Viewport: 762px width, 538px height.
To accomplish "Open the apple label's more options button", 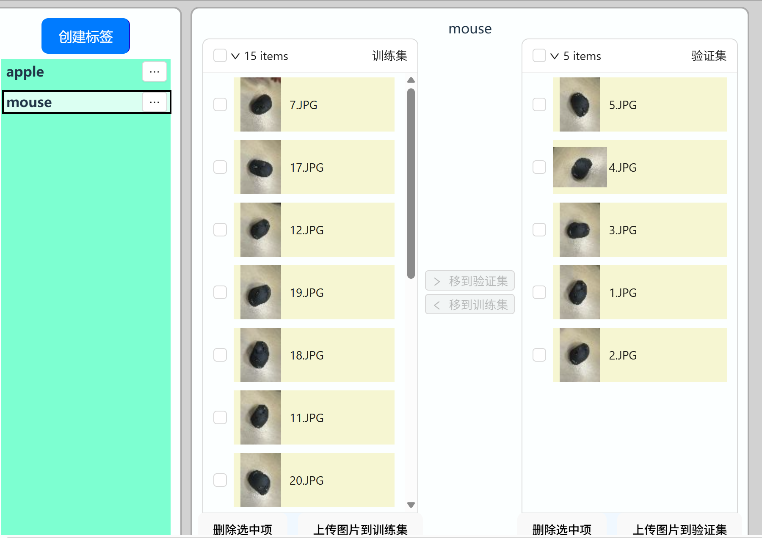I will [x=154, y=72].
